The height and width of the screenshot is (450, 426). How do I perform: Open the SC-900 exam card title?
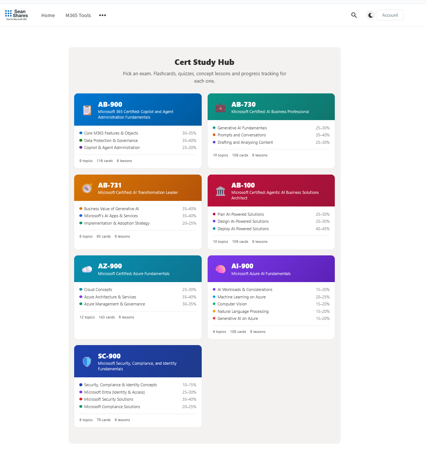[x=109, y=356]
